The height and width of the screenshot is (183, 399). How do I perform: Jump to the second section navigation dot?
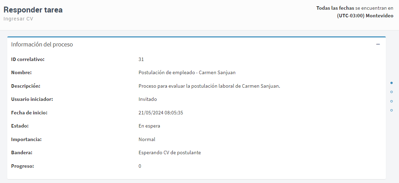(x=391, y=92)
